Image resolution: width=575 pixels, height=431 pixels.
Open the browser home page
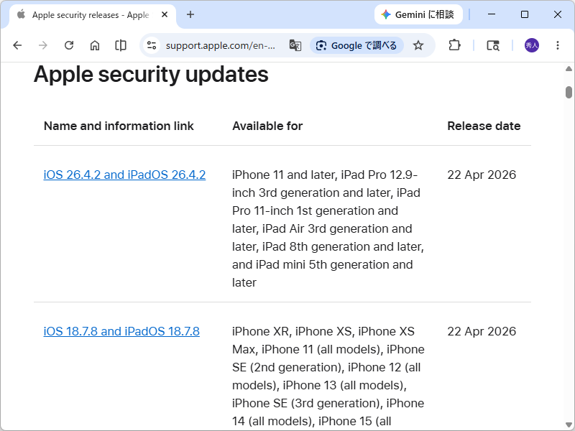[95, 45]
